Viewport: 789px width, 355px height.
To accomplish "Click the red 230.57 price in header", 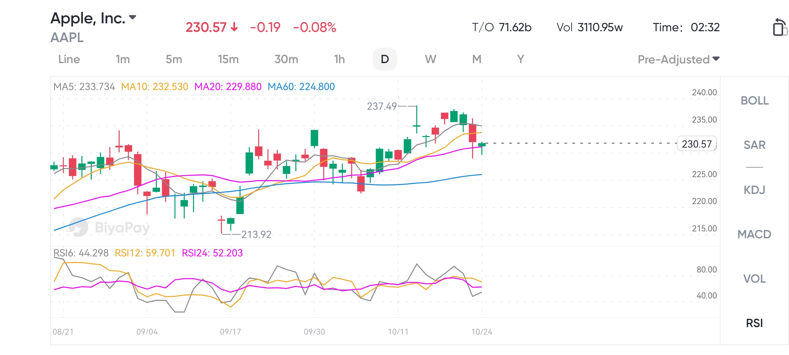I will pos(206,27).
